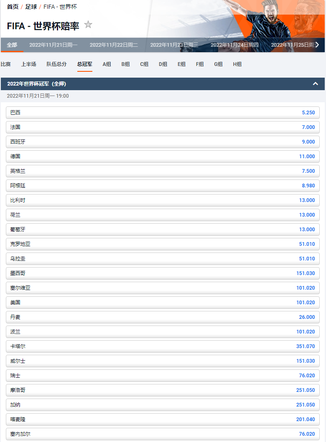Click the 2022年11月21日周一 19:00 event time
The width and height of the screenshot is (326, 442).
click(x=38, y=96)
